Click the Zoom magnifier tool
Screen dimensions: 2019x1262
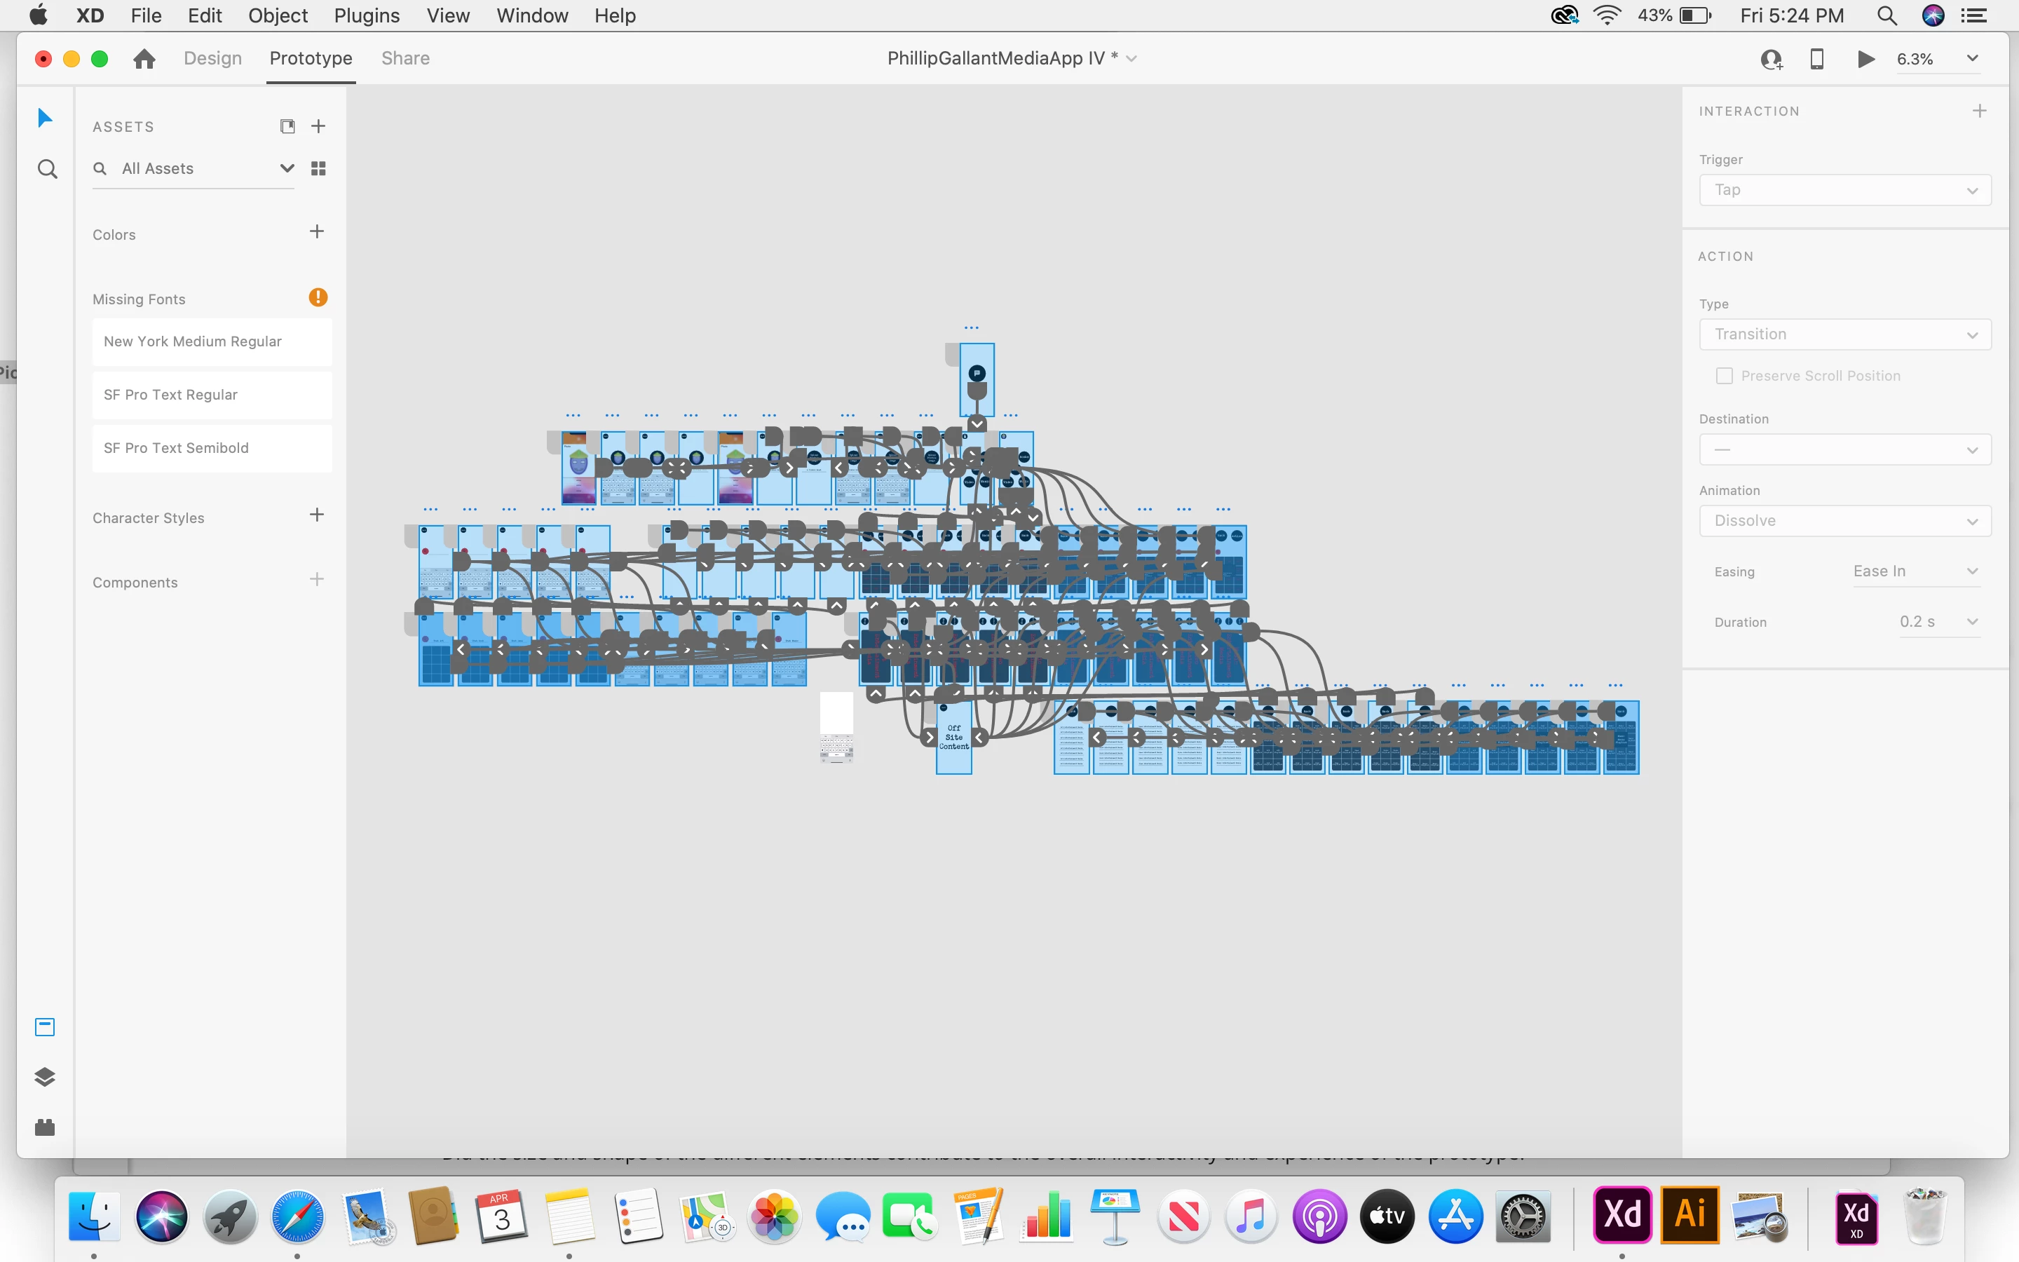48,170
